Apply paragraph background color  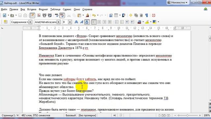155,22
